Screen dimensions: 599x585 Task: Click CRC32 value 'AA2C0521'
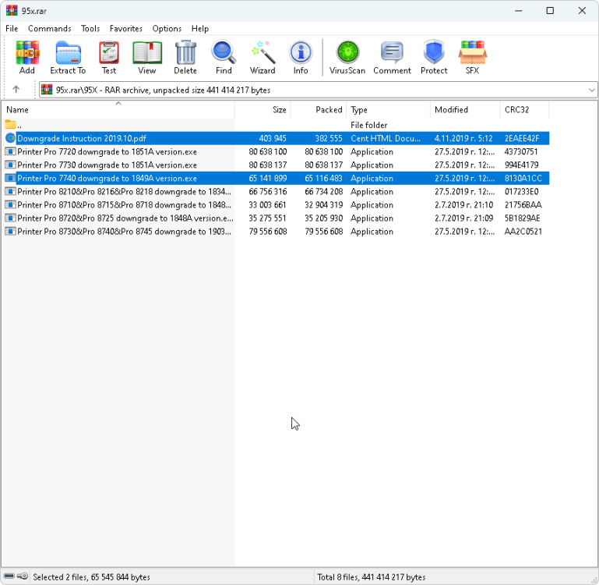[523, 232]
